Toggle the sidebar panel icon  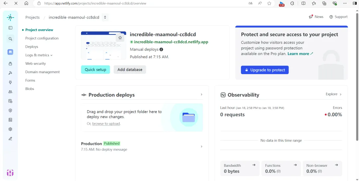click(x=10, y=28)
